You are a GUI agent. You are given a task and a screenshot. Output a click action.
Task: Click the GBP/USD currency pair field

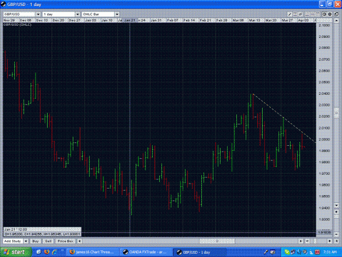pos(19,14)
